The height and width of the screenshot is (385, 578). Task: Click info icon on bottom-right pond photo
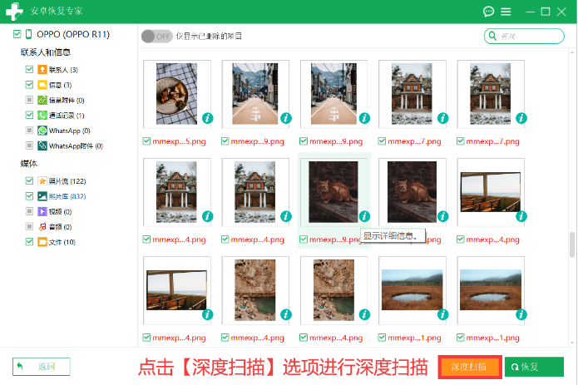click(521, 314)
